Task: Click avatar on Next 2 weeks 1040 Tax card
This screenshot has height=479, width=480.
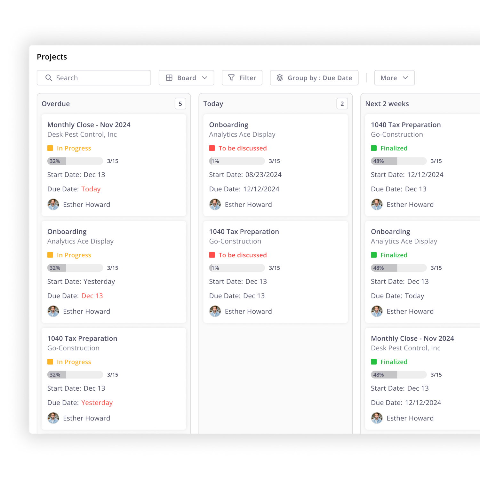Action: point(377,204)
